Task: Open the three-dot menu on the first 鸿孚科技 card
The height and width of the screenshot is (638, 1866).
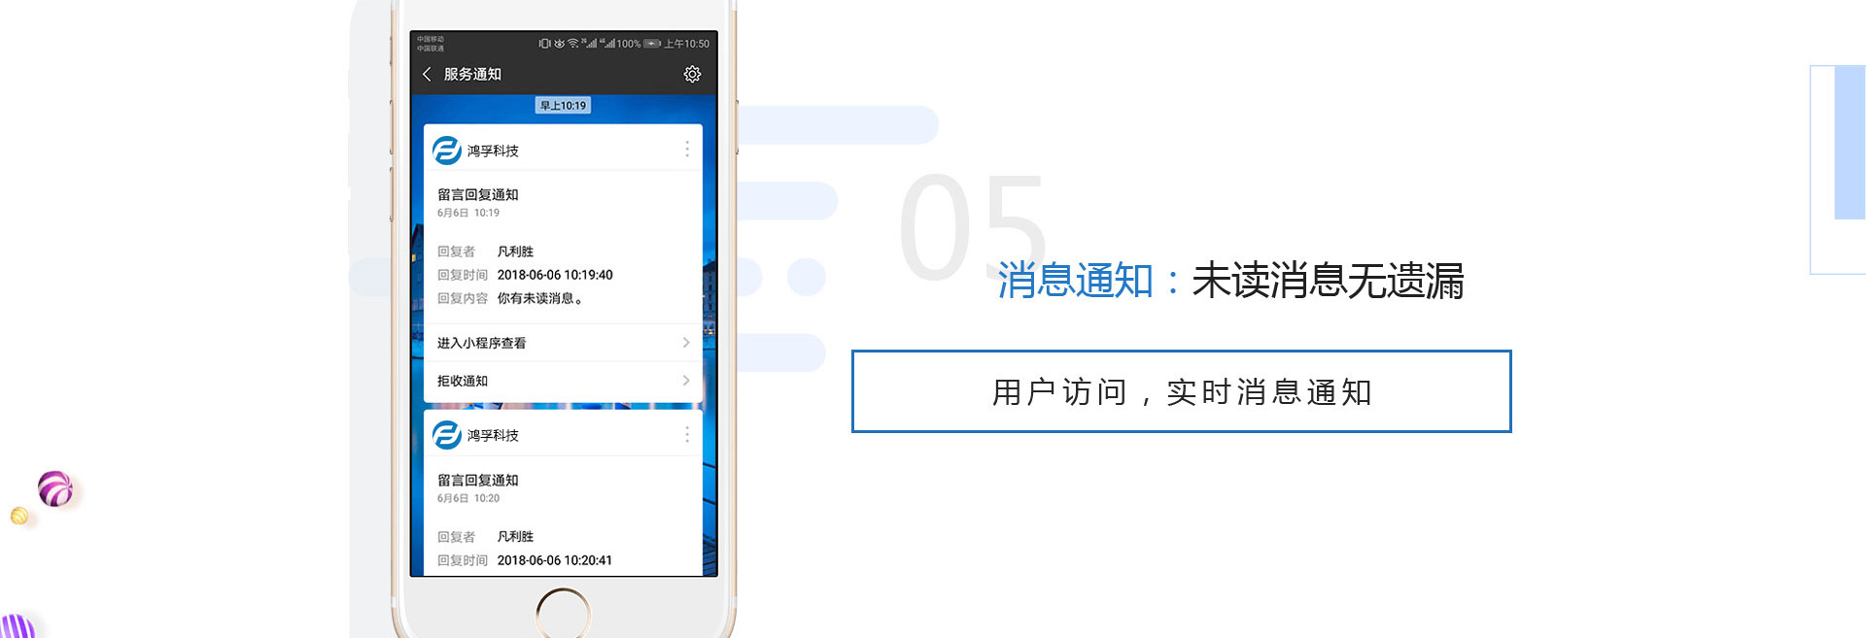Action: coord(687,149)
